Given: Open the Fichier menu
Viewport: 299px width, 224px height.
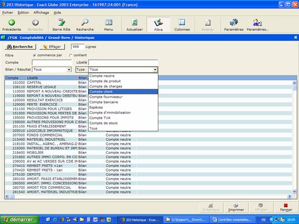Looking at the screenshot, I should coord(7,12).
